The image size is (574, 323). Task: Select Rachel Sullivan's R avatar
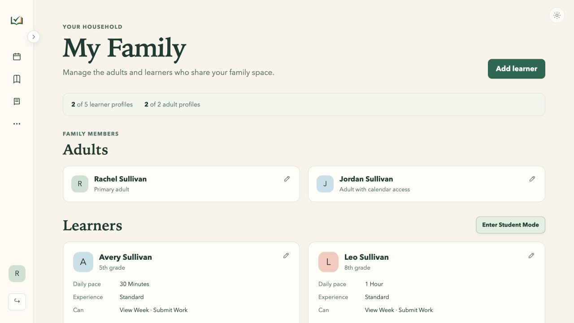[x=80, y=184]
